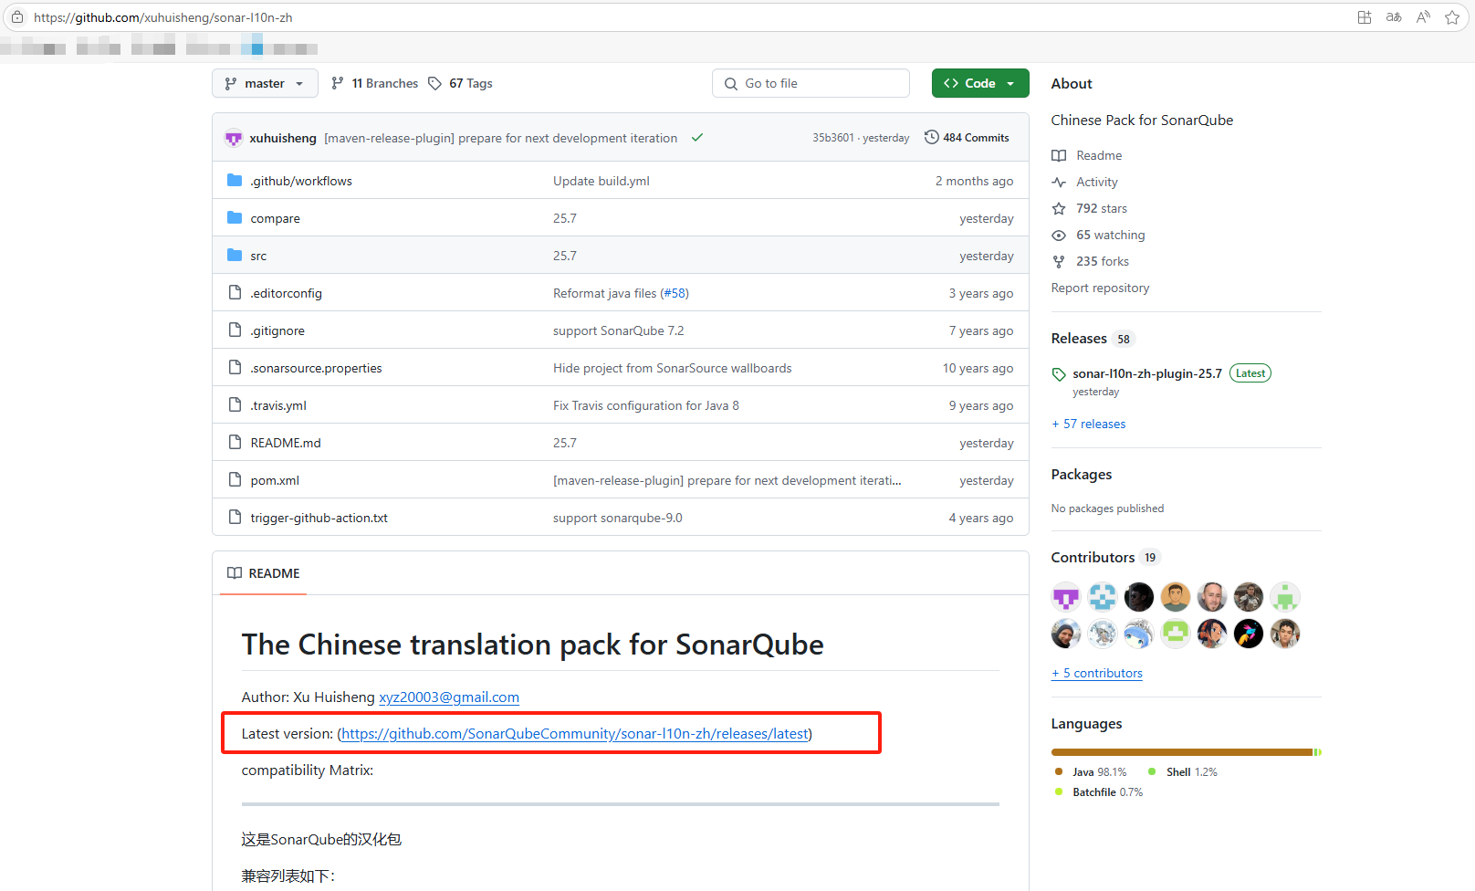Viewport: 1475px width, 891px height.
Task: Click the browser read aloud icon
Action: pos(1423,17)
